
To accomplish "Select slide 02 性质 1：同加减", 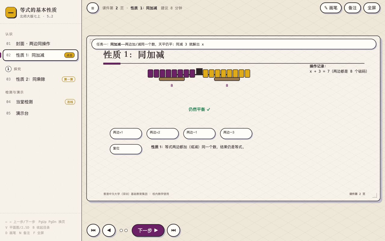I will pyautogui.click(x=41, y=55).
